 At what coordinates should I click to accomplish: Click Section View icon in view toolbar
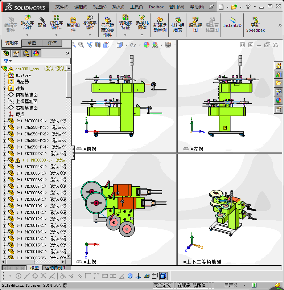[98, 45]
